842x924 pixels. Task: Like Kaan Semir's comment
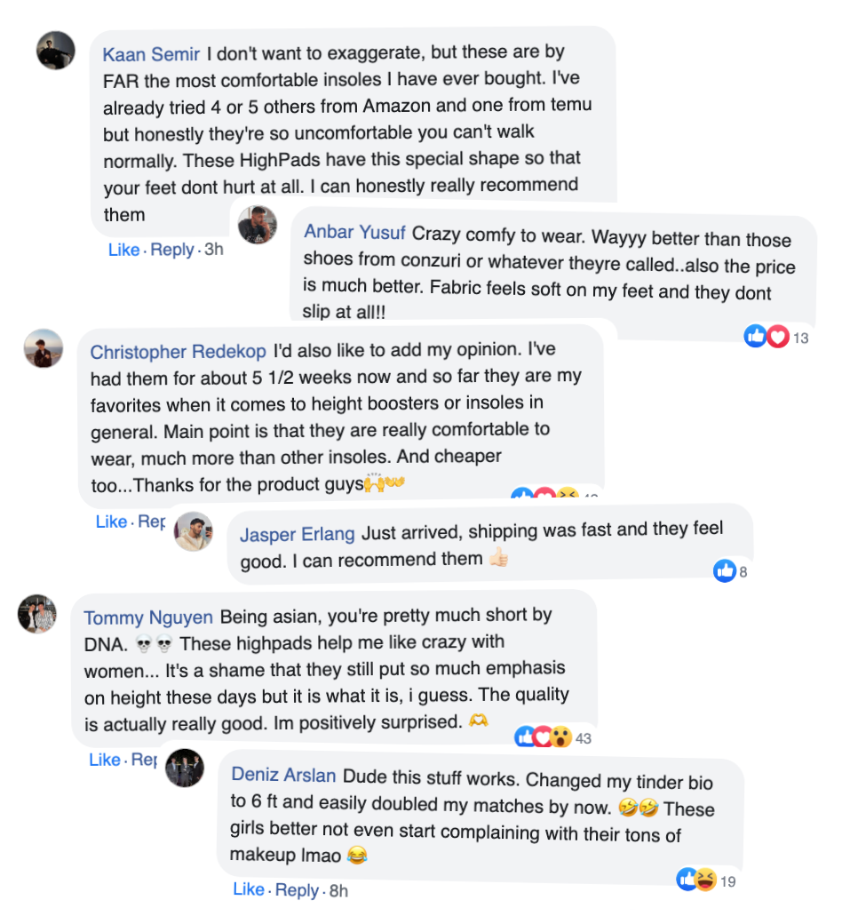click(x=123, y=250)
